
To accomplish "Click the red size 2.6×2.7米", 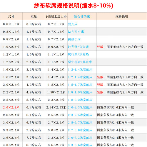I will [11, 107].
